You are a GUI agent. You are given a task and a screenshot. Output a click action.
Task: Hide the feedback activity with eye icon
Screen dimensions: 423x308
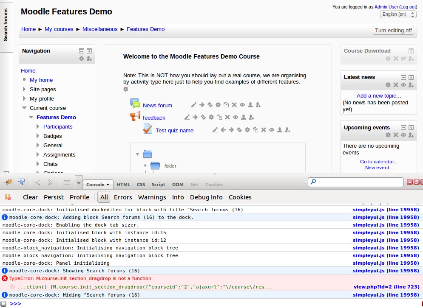pos(236,117)
